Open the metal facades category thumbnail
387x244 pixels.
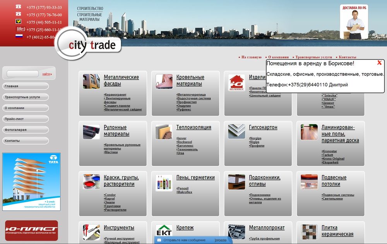[x=91, y=82]
